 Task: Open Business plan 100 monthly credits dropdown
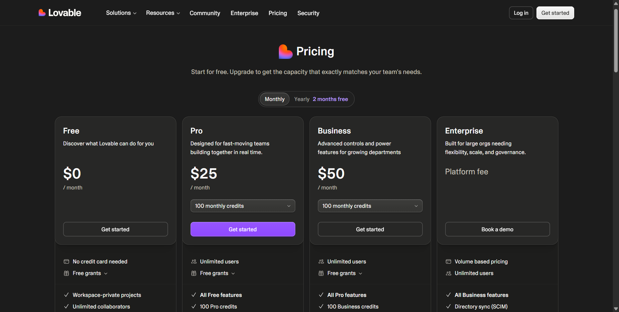pyautogui.click(x=370, y=206)
